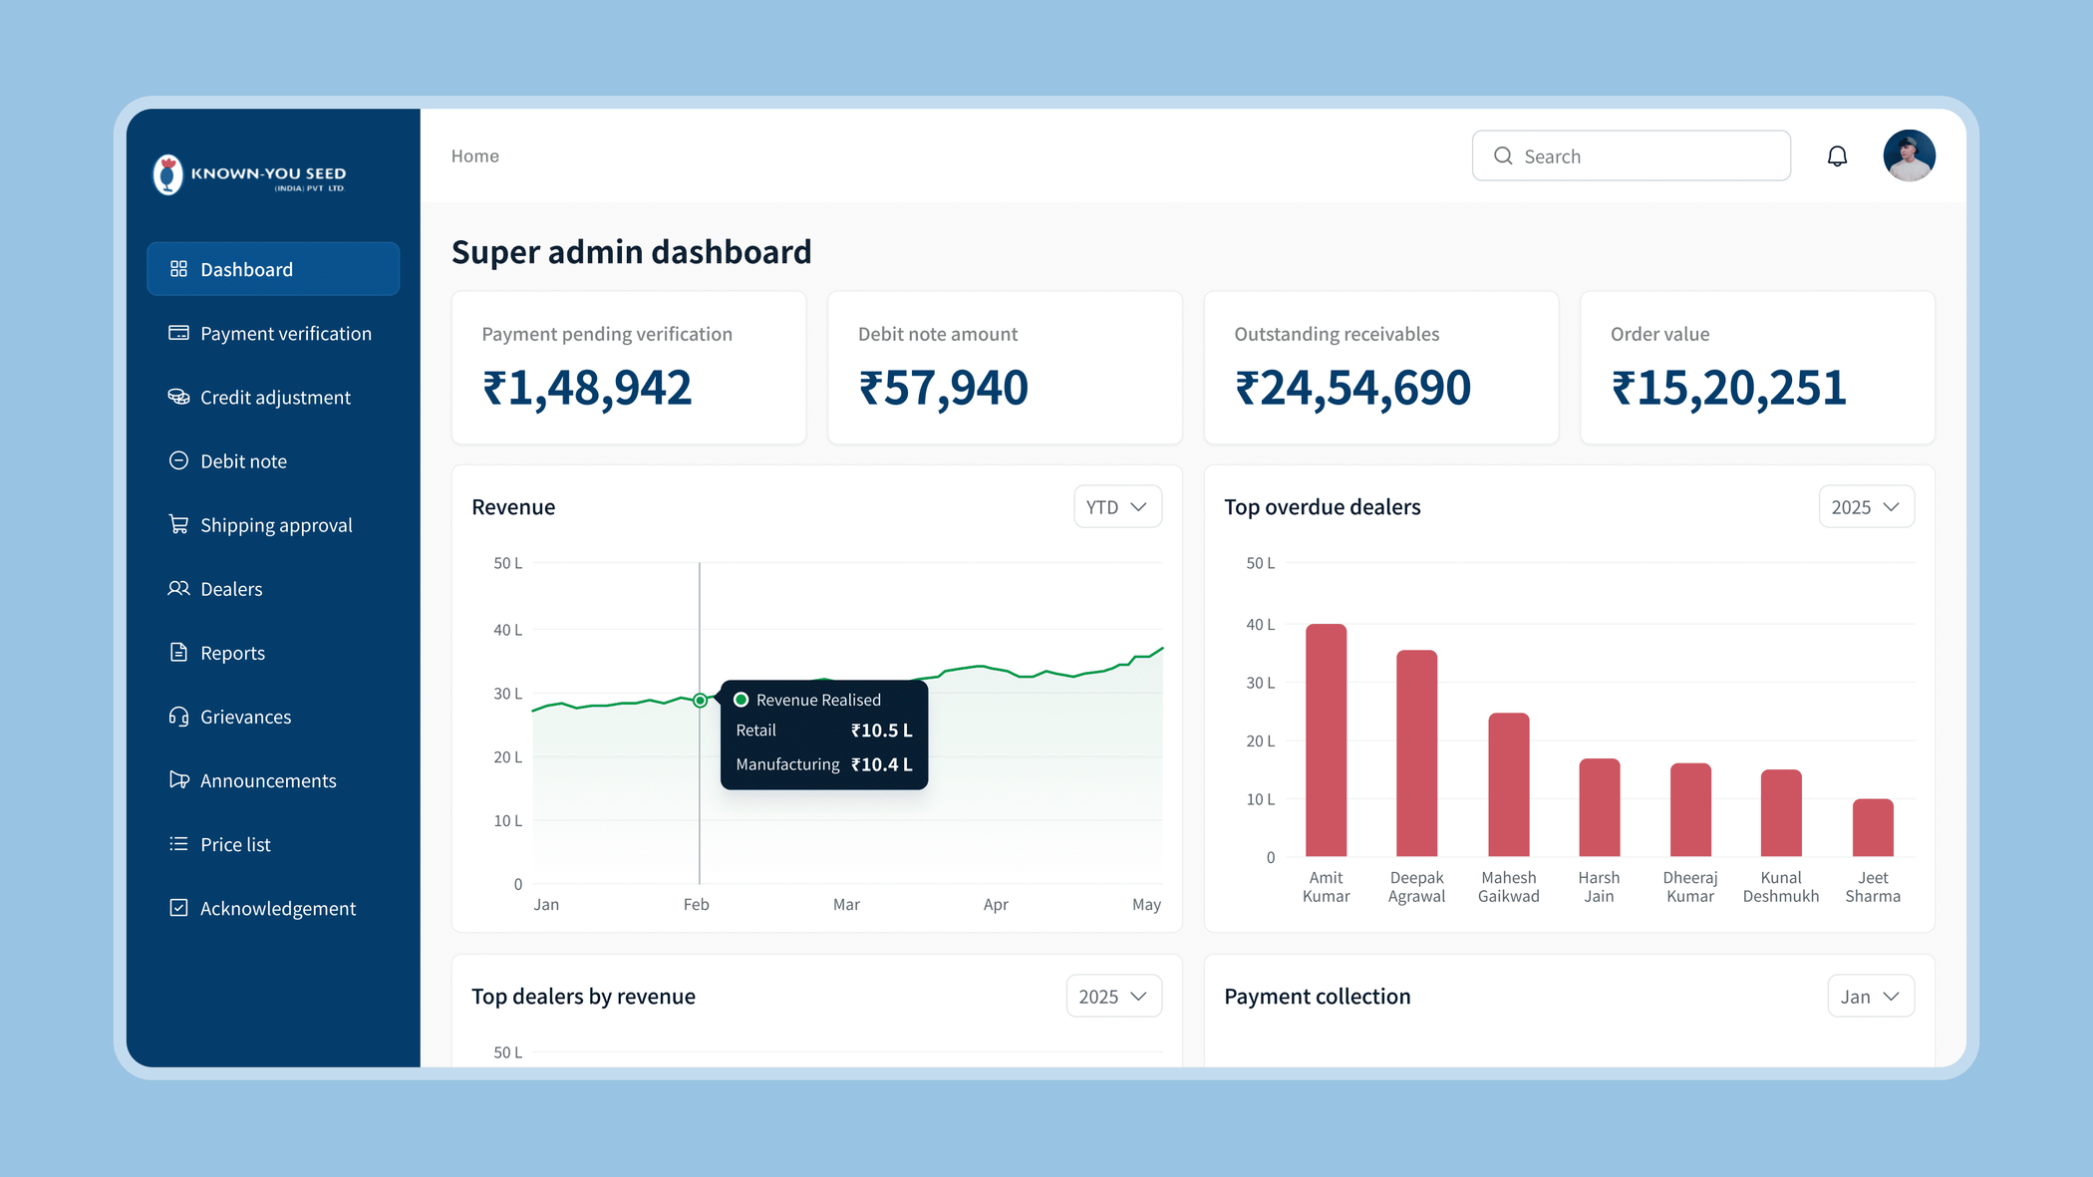Open the Payment collection Jan dropdown
This screenshot has width=2093, height=1177.
(1871, 996)
